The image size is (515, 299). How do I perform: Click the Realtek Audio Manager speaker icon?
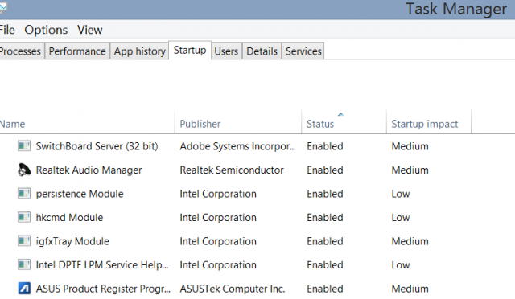(24, 170)
